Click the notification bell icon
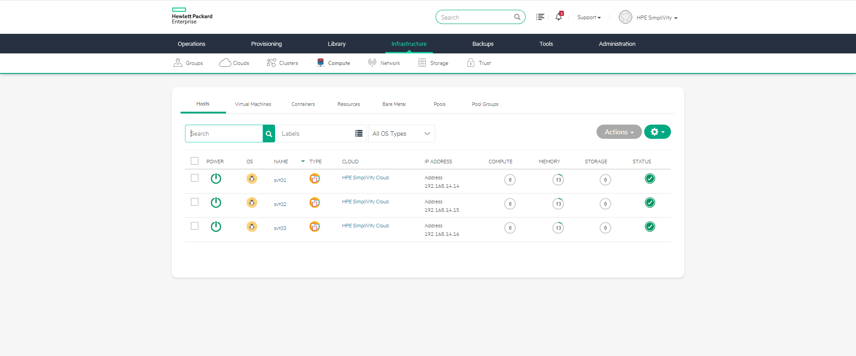Screen dimensions: 856x356 pyautogui.click(x=558, y=17)
